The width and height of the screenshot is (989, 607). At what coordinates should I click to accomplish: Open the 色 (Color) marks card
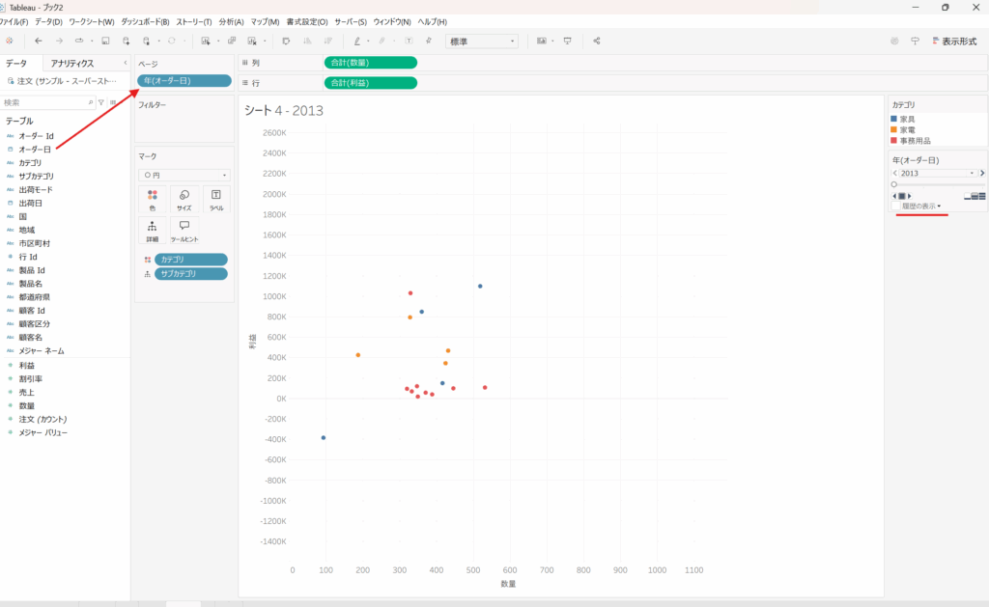(x=152, y=199)
